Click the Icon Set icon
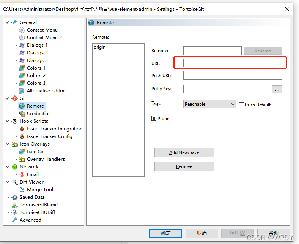Screen dimensions: 299x244 [22, 152]
